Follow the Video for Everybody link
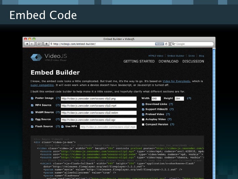The height and width of the screenshot is (179, 238). click(177, 81)
